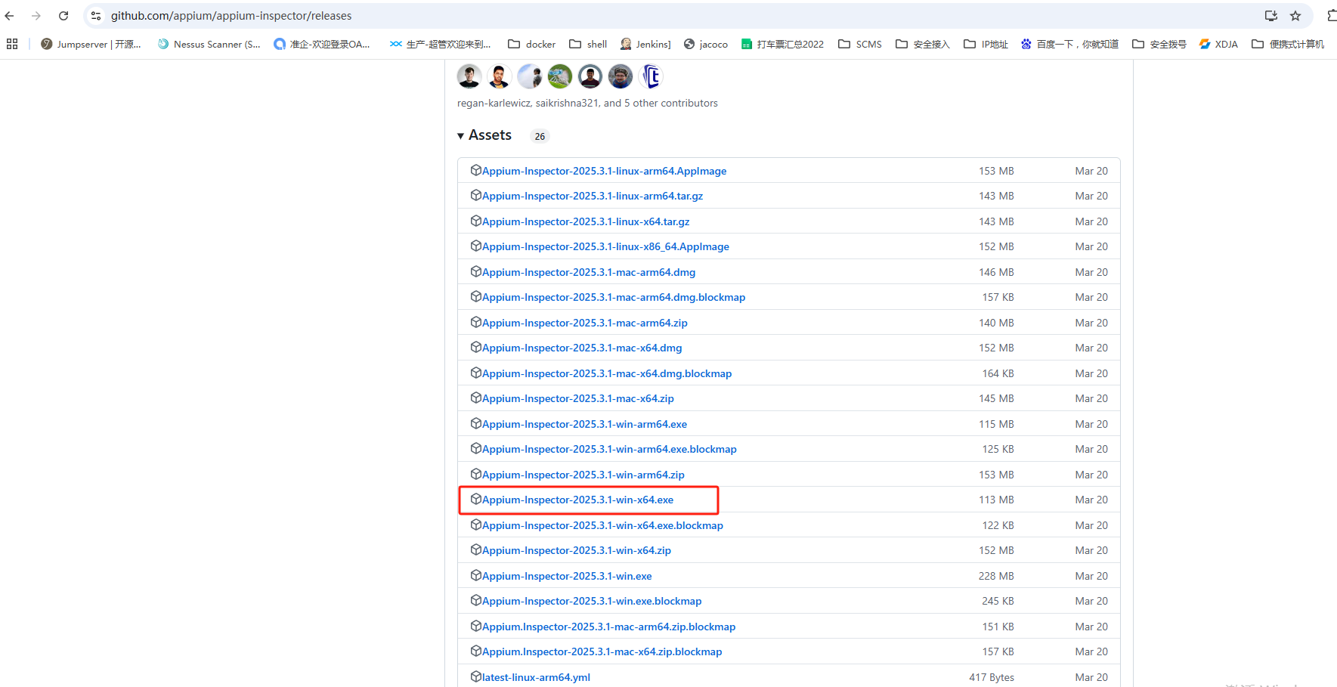Click package icon beside mac-x64.dmg
1337x687 pixels.
(476, 347)
